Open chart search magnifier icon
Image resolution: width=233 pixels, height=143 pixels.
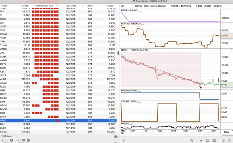(192, 140)
